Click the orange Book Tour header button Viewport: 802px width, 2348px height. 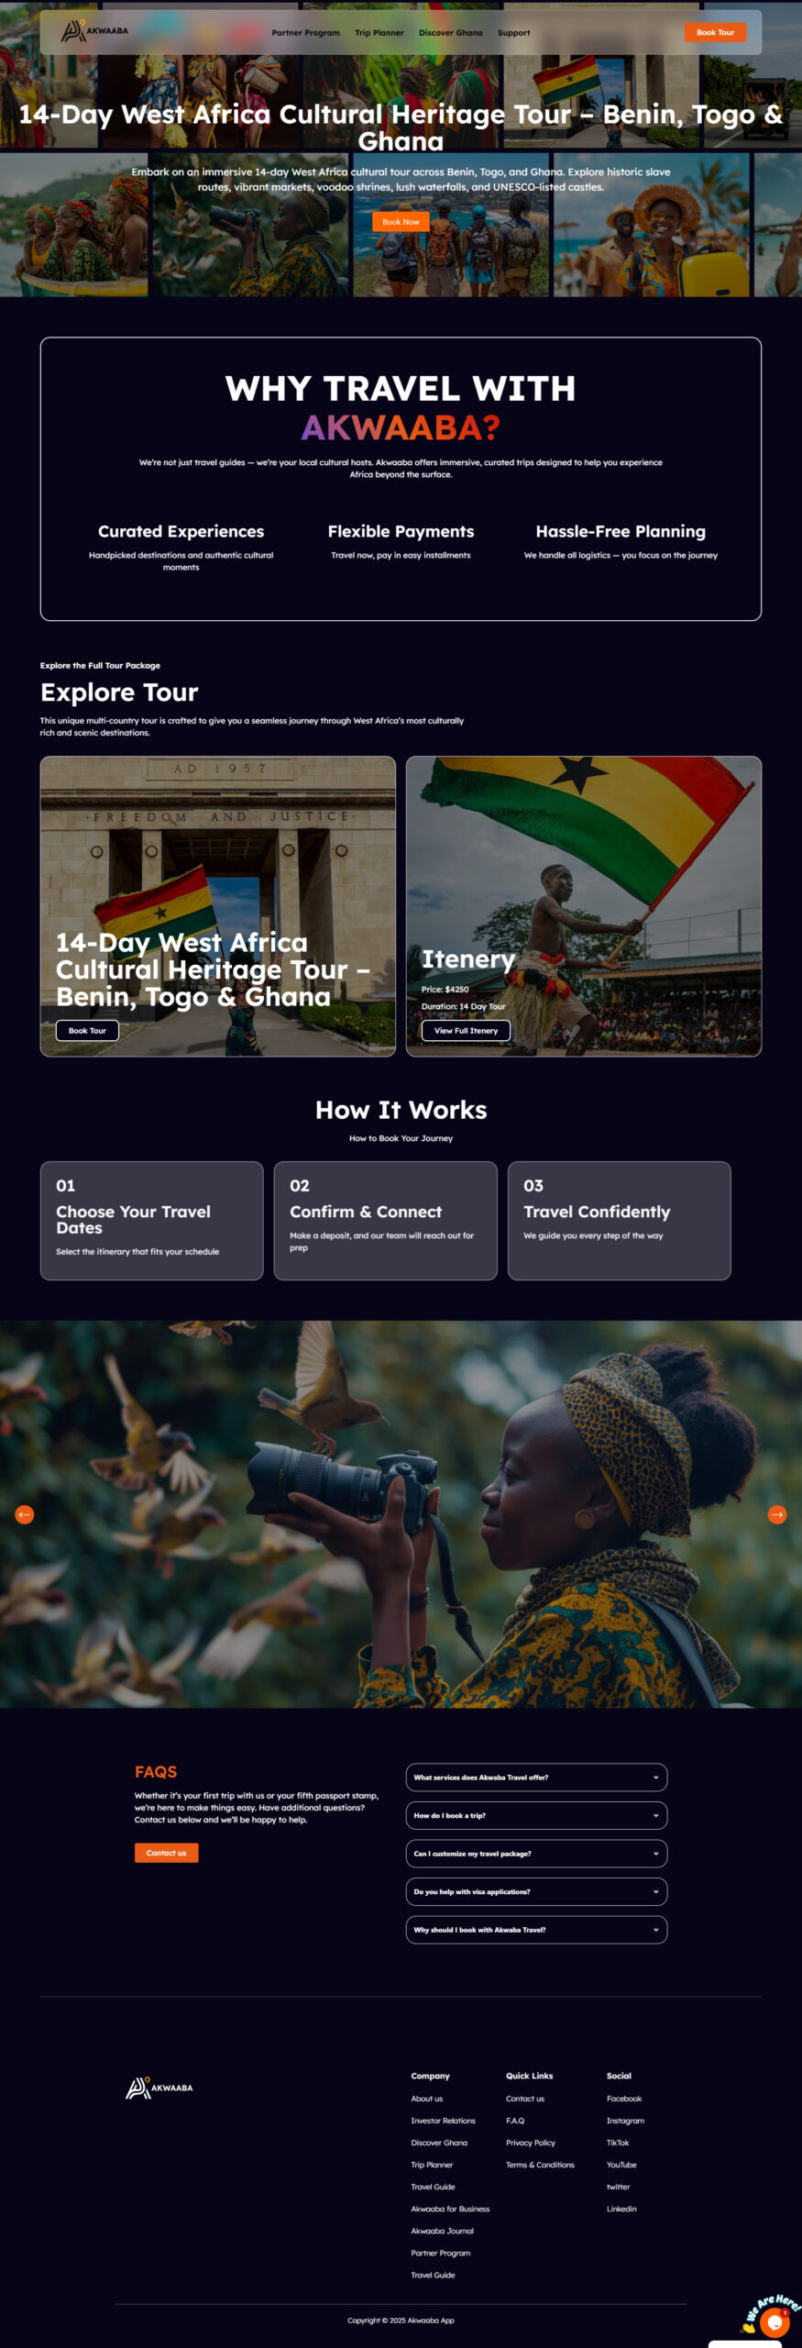pyautogui.click(x=715, y=32)
